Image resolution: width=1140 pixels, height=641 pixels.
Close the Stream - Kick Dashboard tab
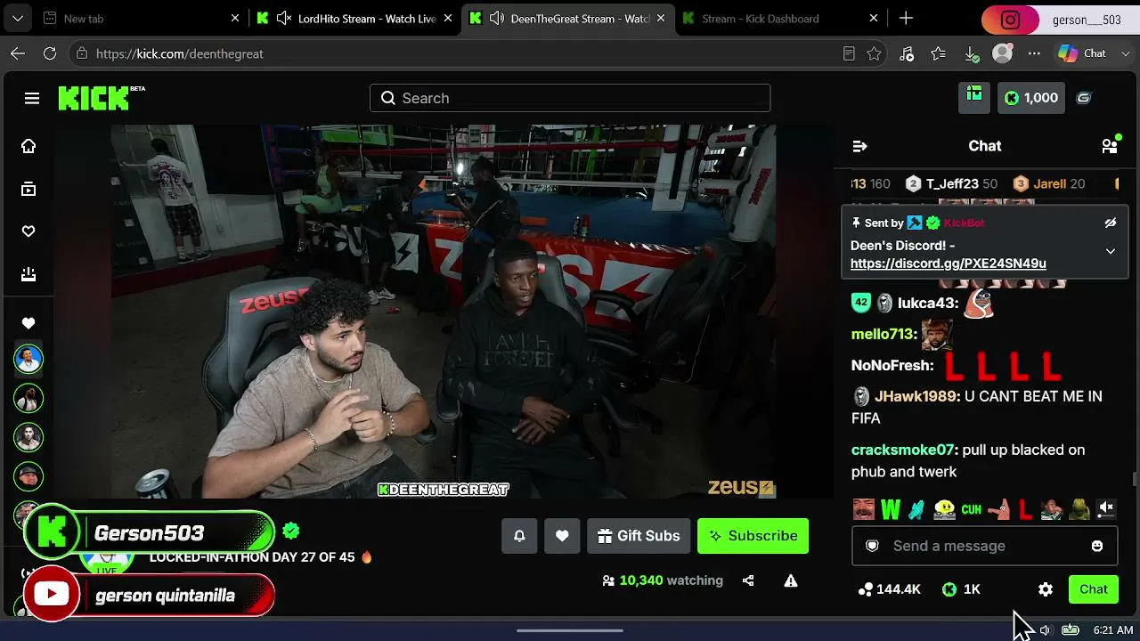[x=874, y=18]
